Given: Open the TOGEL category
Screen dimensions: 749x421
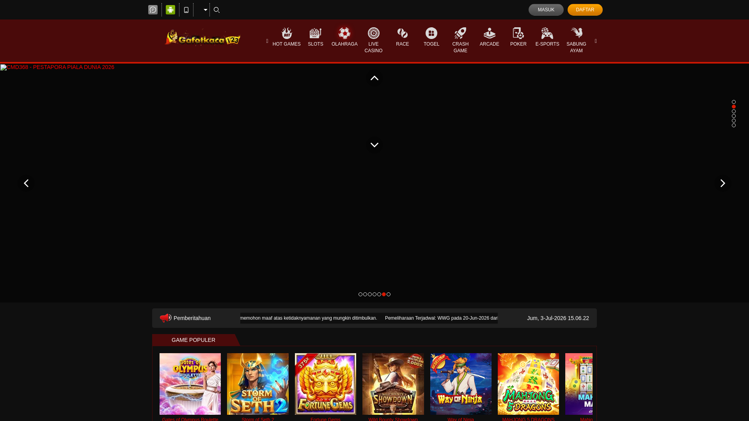Looking at the screenshot, I should (431, 37).
